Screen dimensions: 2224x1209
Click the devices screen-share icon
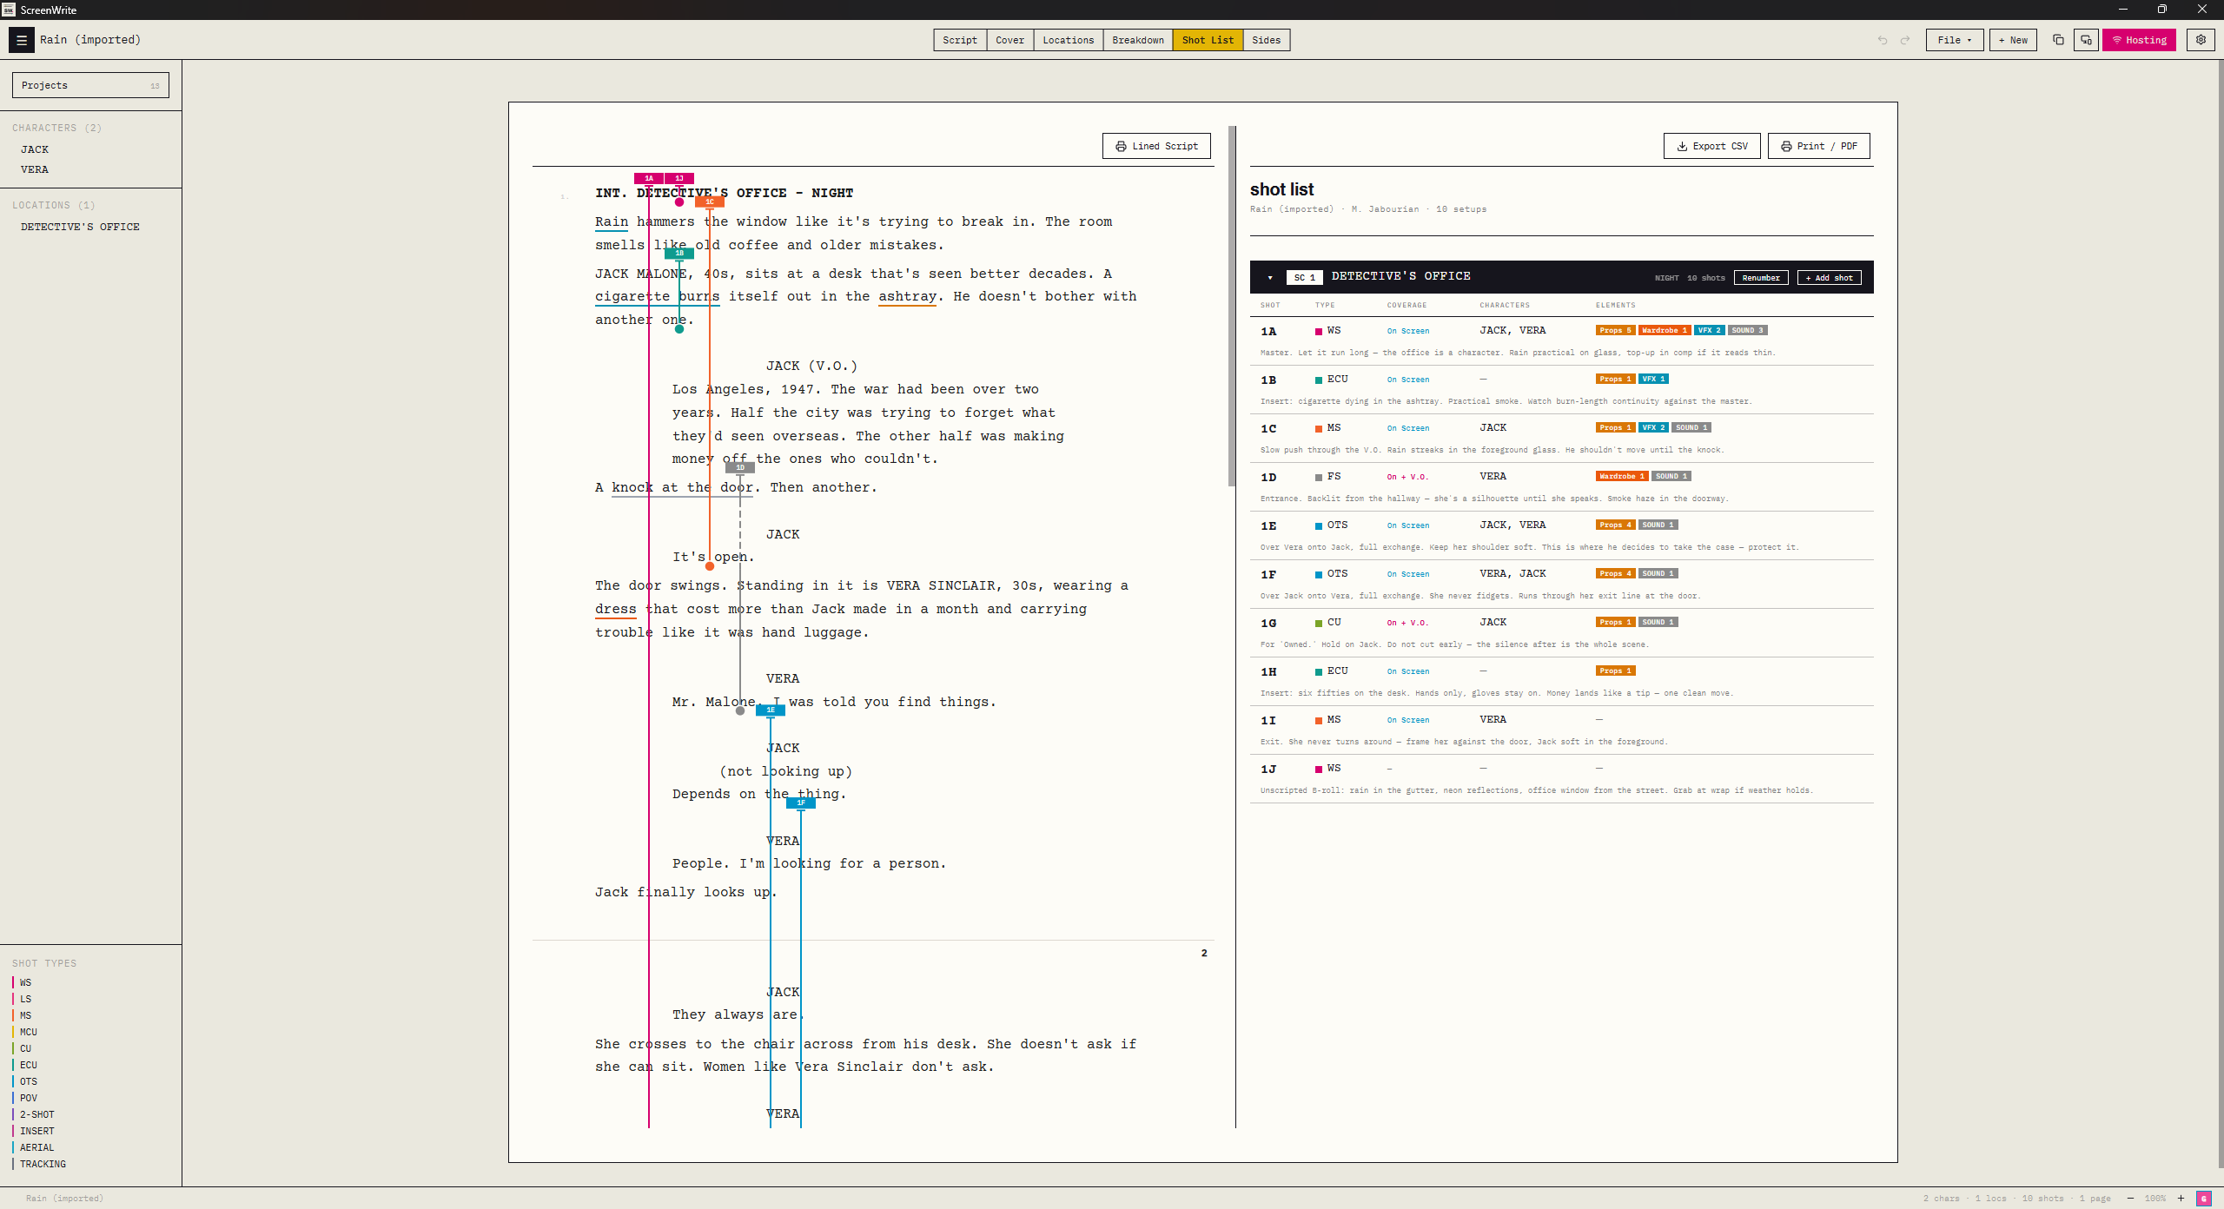coord(2086,40)
